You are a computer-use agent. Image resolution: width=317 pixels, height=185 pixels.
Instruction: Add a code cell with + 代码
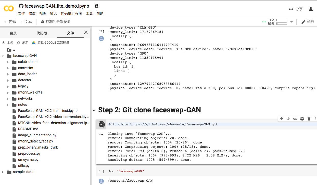10,22
